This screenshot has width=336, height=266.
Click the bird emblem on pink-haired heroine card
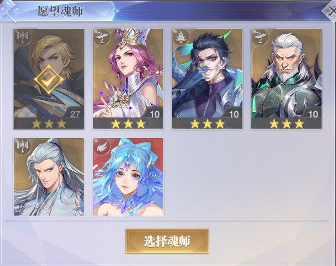pyautogui.click(x=102, y=37)
